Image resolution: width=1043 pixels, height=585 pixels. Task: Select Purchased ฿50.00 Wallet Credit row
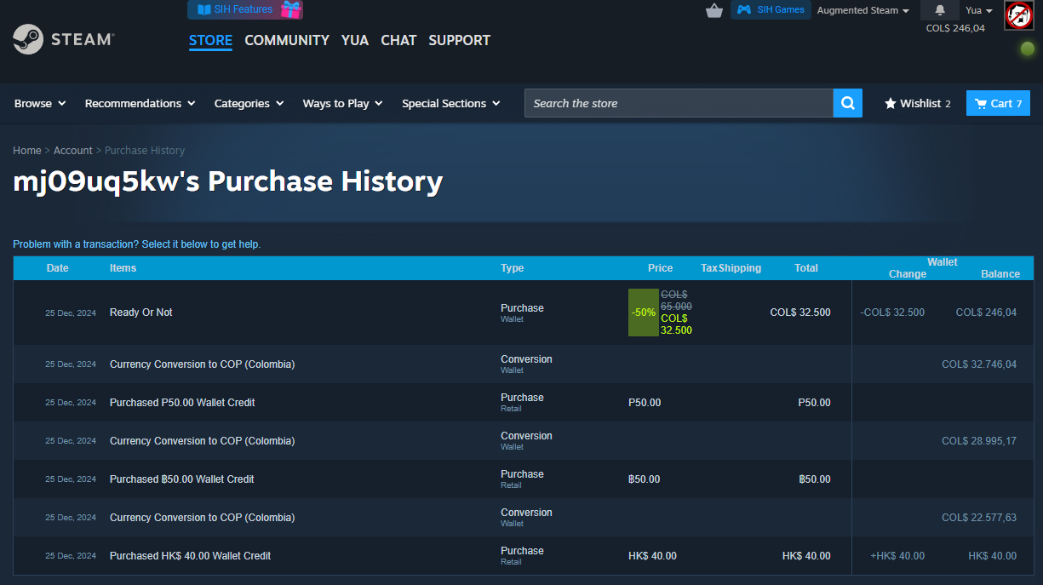(x=524, y=479)
